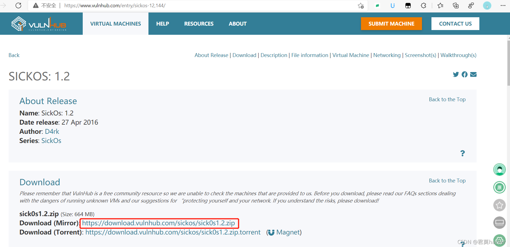Click the Magnet link
510x247 pixels.
click(x=289, y=232)
